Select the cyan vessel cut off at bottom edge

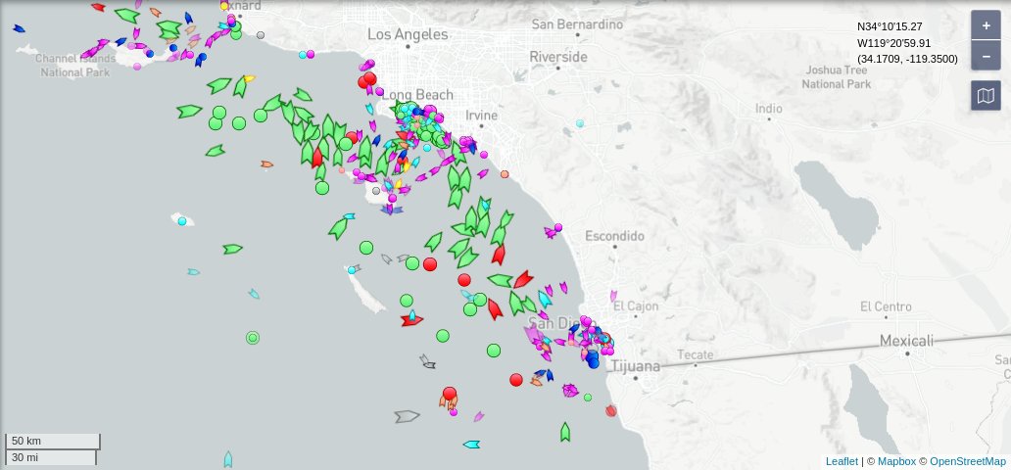point(227,459)
